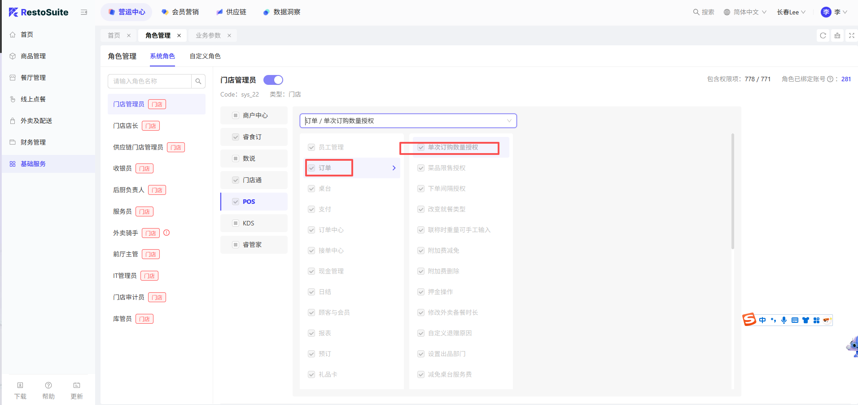The image size is (858, 405).
Task: Click the permission list vertical scrollbar
Action: (732, 191)
